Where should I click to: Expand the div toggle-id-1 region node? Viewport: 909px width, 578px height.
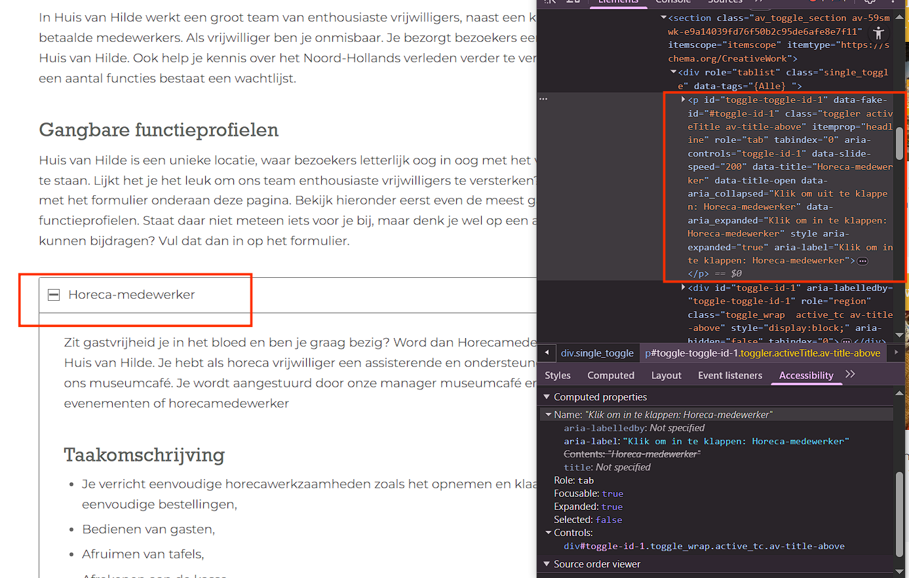tap(683, 288)
